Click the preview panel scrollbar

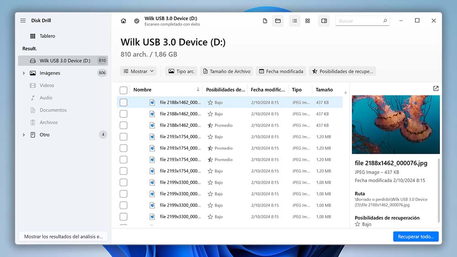(439, 191)
